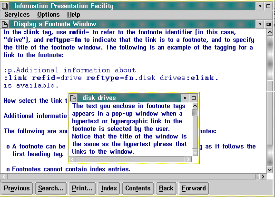275x197 pixels.
Task: Minimize the disk drives footnote window
Action: click(185, 98)
